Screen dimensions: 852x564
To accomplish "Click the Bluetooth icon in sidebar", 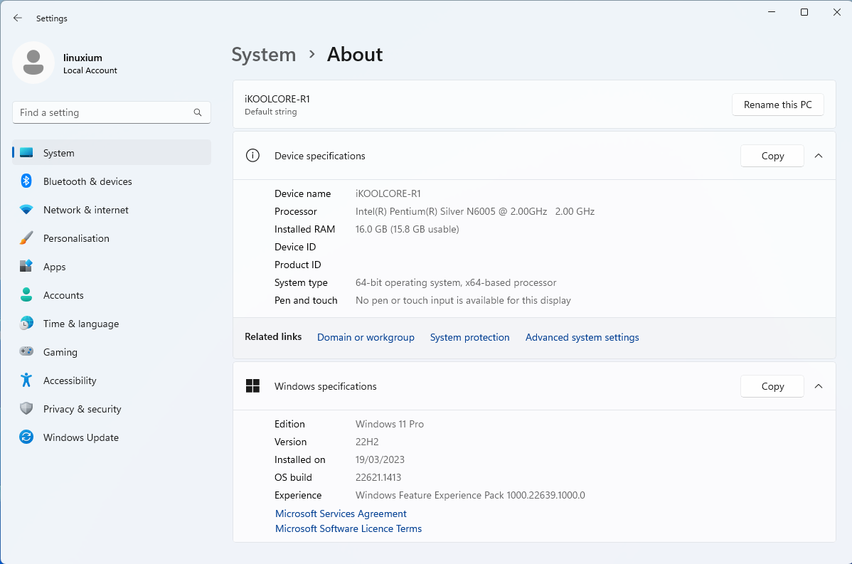I will [x=26, y=181].
